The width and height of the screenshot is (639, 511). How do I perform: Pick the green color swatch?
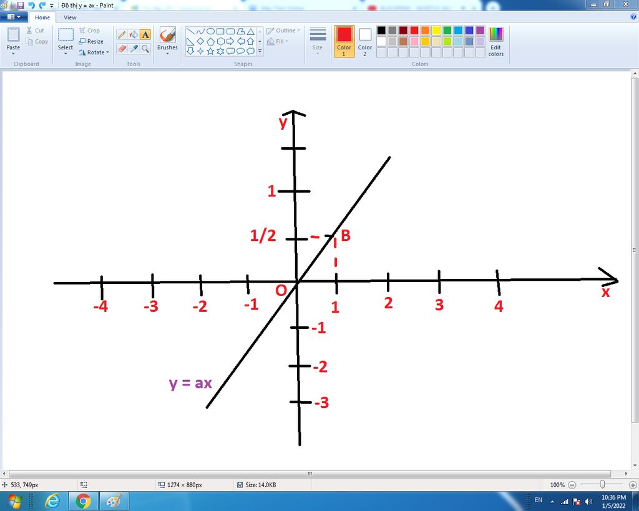click(x=447, y=30)
